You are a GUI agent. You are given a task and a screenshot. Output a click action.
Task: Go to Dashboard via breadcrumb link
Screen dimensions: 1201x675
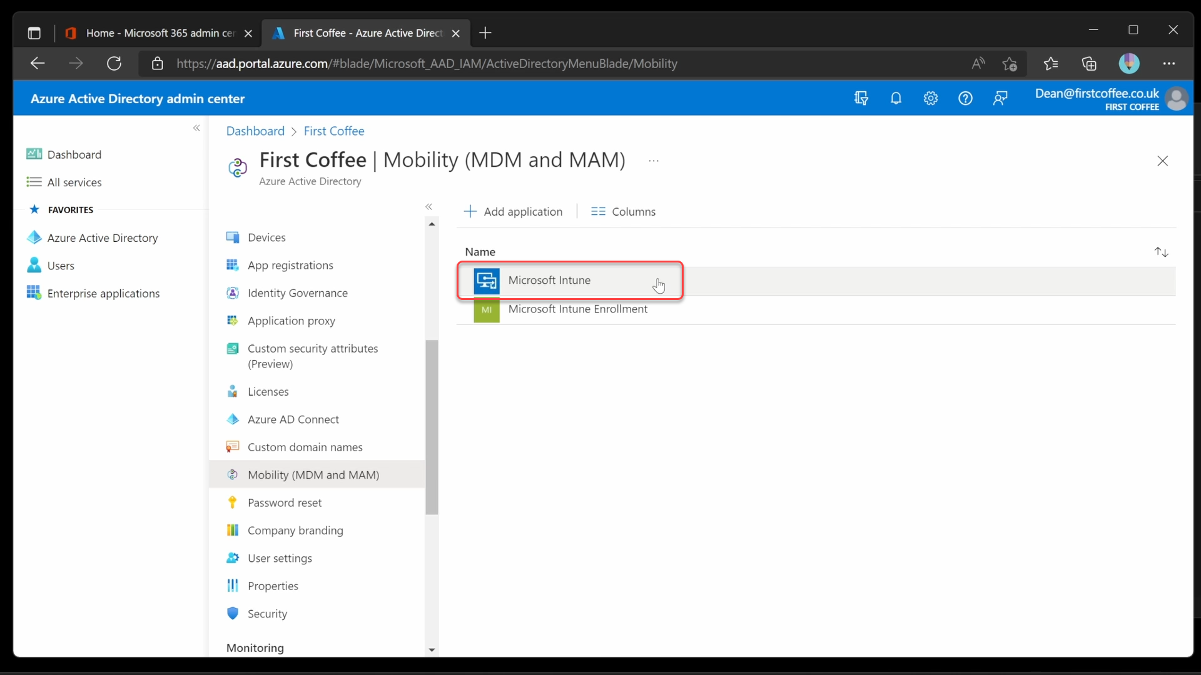click(x=256, y=131)
